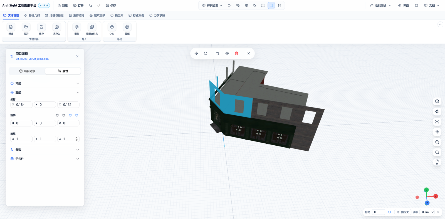
Task: Delete the selected object with the red trash icon
Action: (236, 53)
